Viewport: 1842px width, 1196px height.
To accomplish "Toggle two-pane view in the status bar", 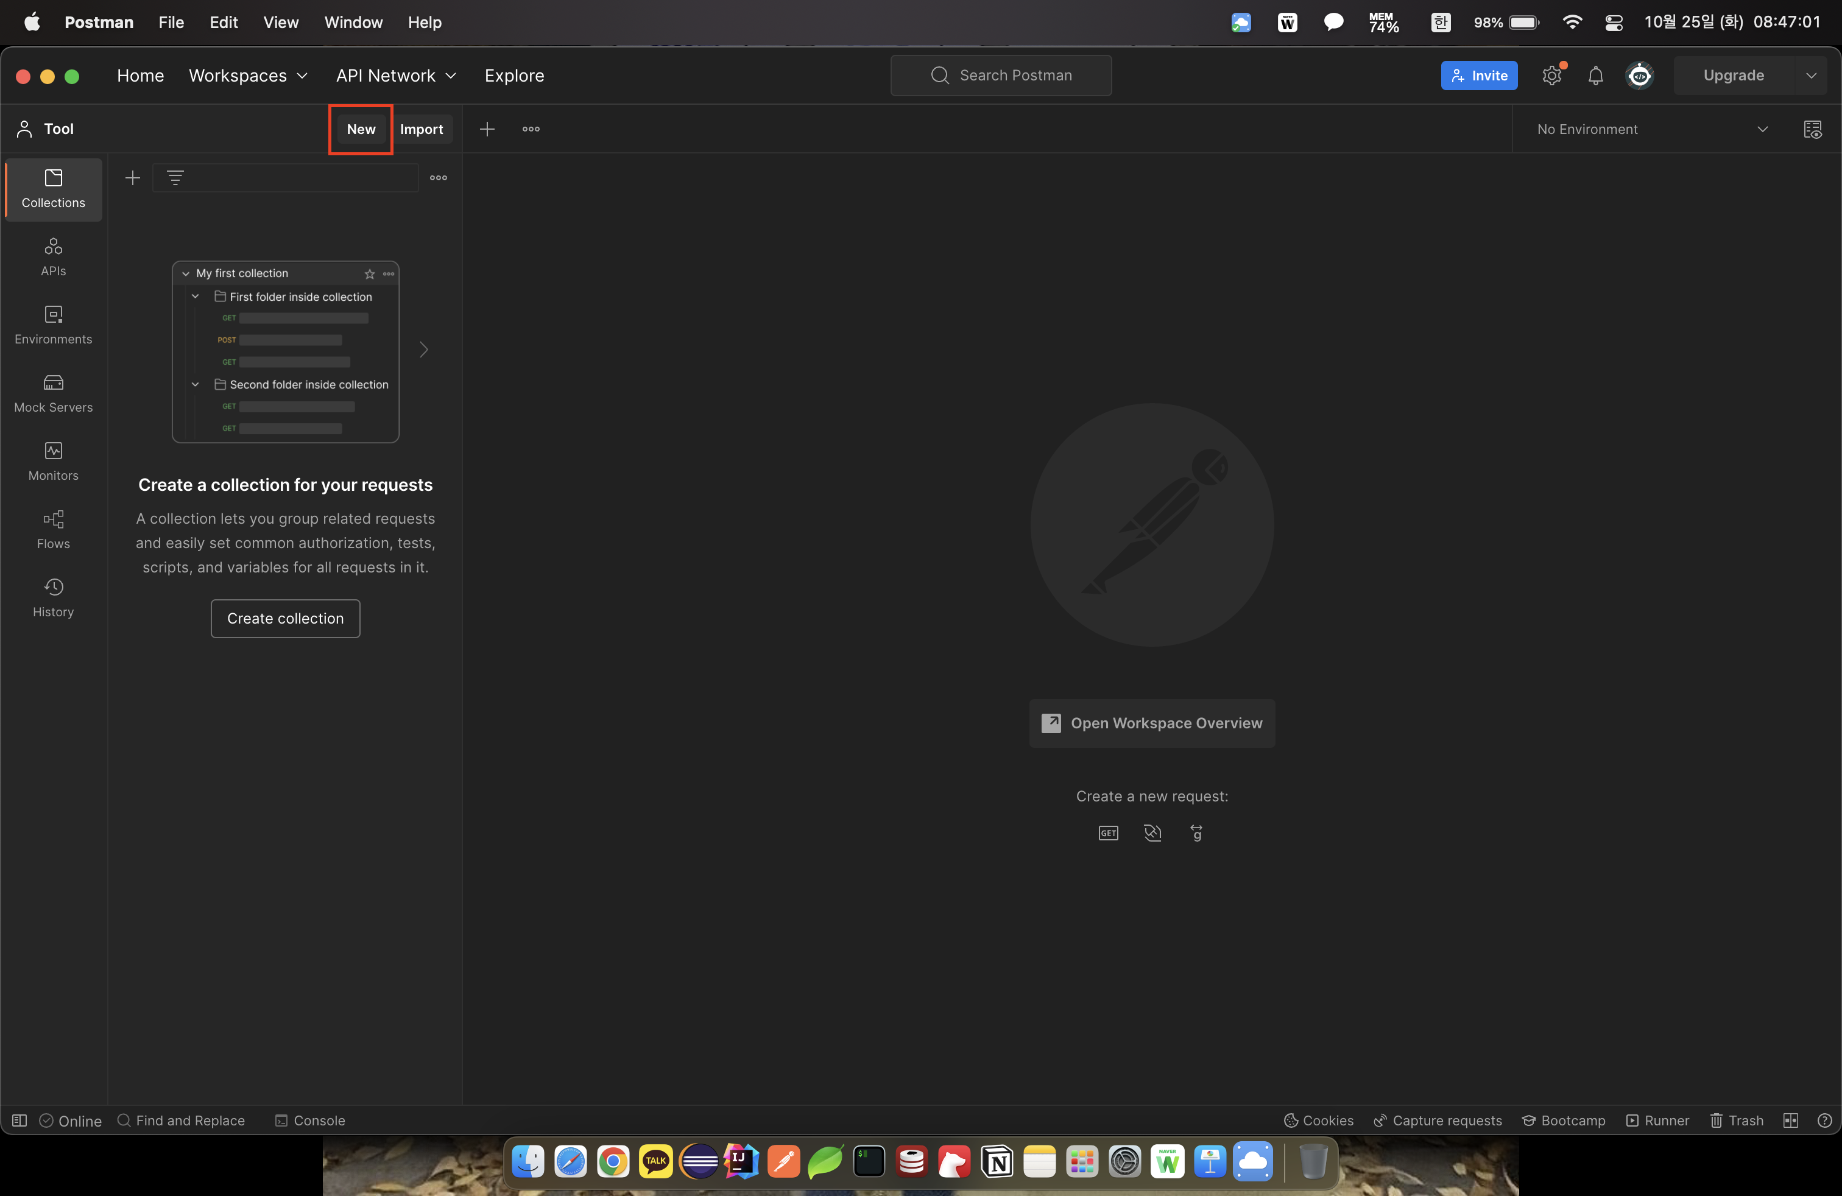I will (x=1790, y=1120).
